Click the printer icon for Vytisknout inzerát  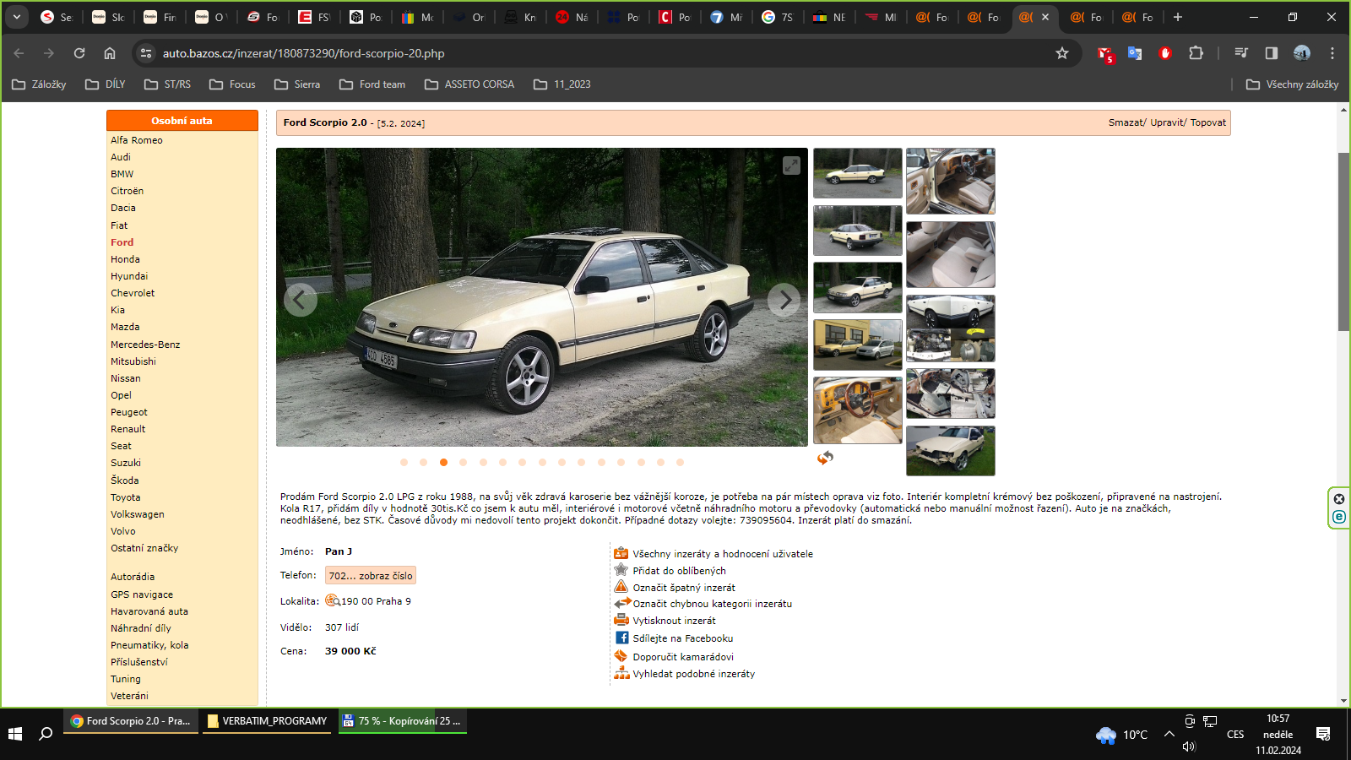pos(621,620)
